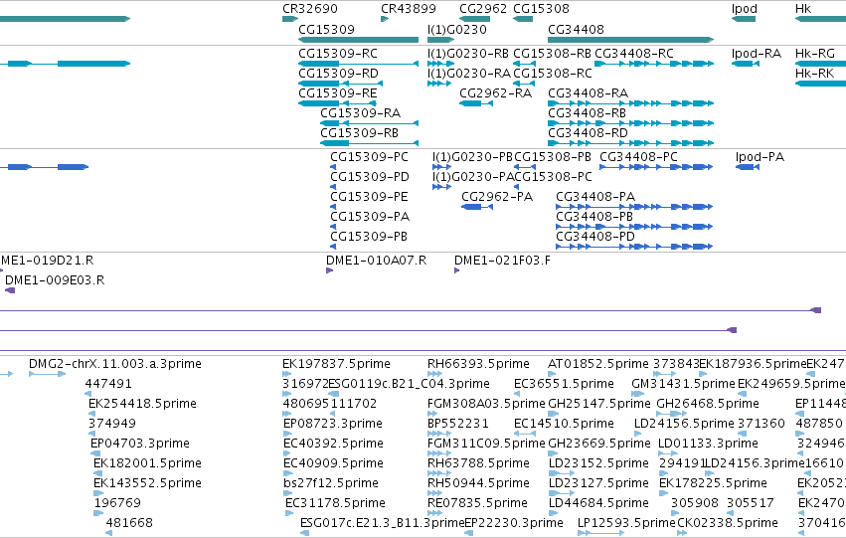Click transcript CG15309-RB
The image size is (846, 538).
(x=370, y=143)
